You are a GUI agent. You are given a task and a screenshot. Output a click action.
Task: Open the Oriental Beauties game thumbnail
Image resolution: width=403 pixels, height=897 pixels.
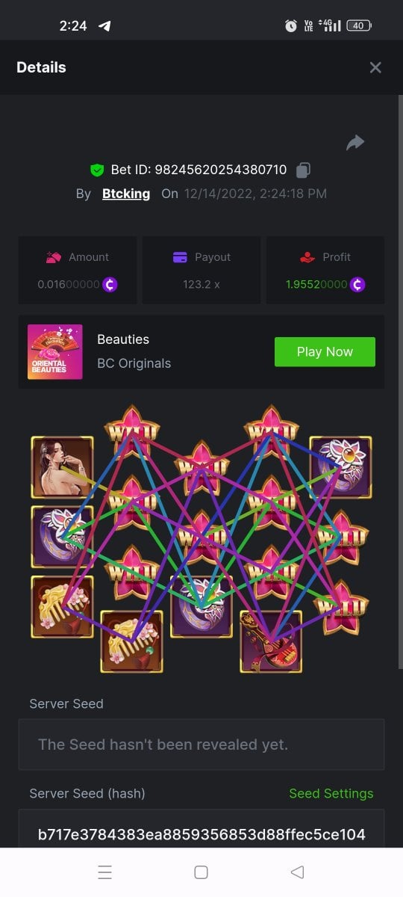point(55,352)
